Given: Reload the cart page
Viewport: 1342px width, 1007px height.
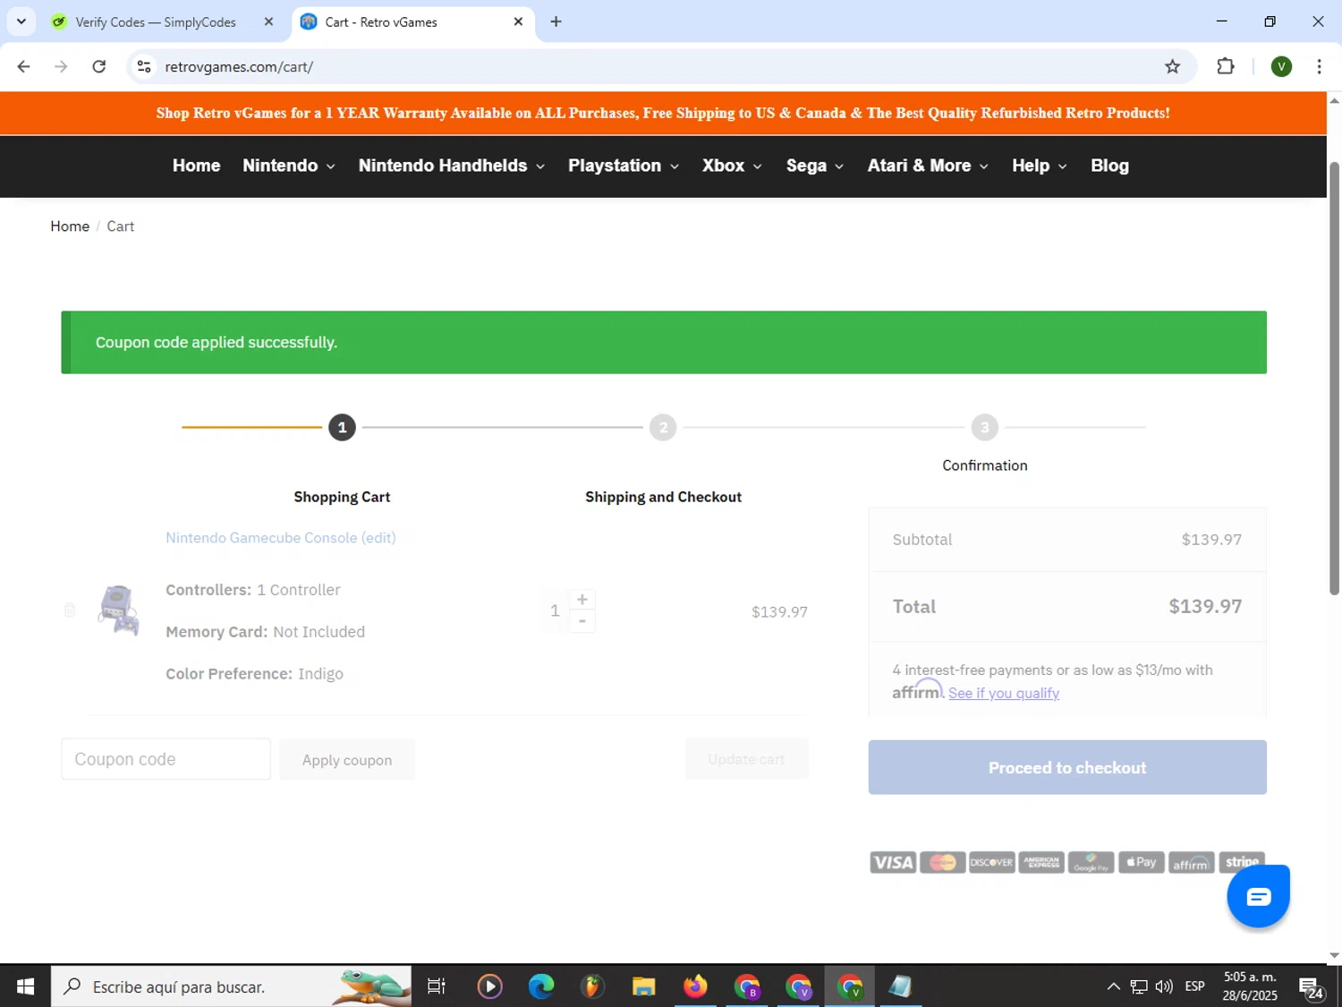Looking at the screenshot, I should (x=99, y=67).
